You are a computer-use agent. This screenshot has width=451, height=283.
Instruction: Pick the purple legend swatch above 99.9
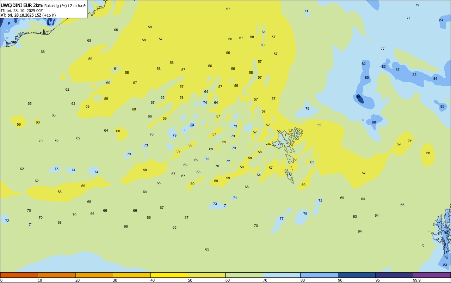tap(432, 275)
